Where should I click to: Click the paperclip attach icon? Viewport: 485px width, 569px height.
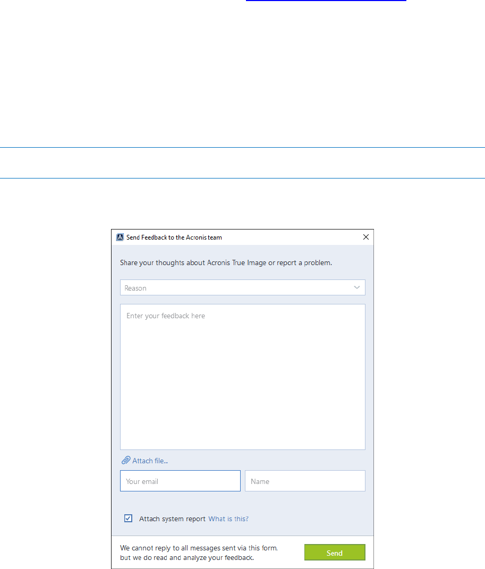(125, 461)
